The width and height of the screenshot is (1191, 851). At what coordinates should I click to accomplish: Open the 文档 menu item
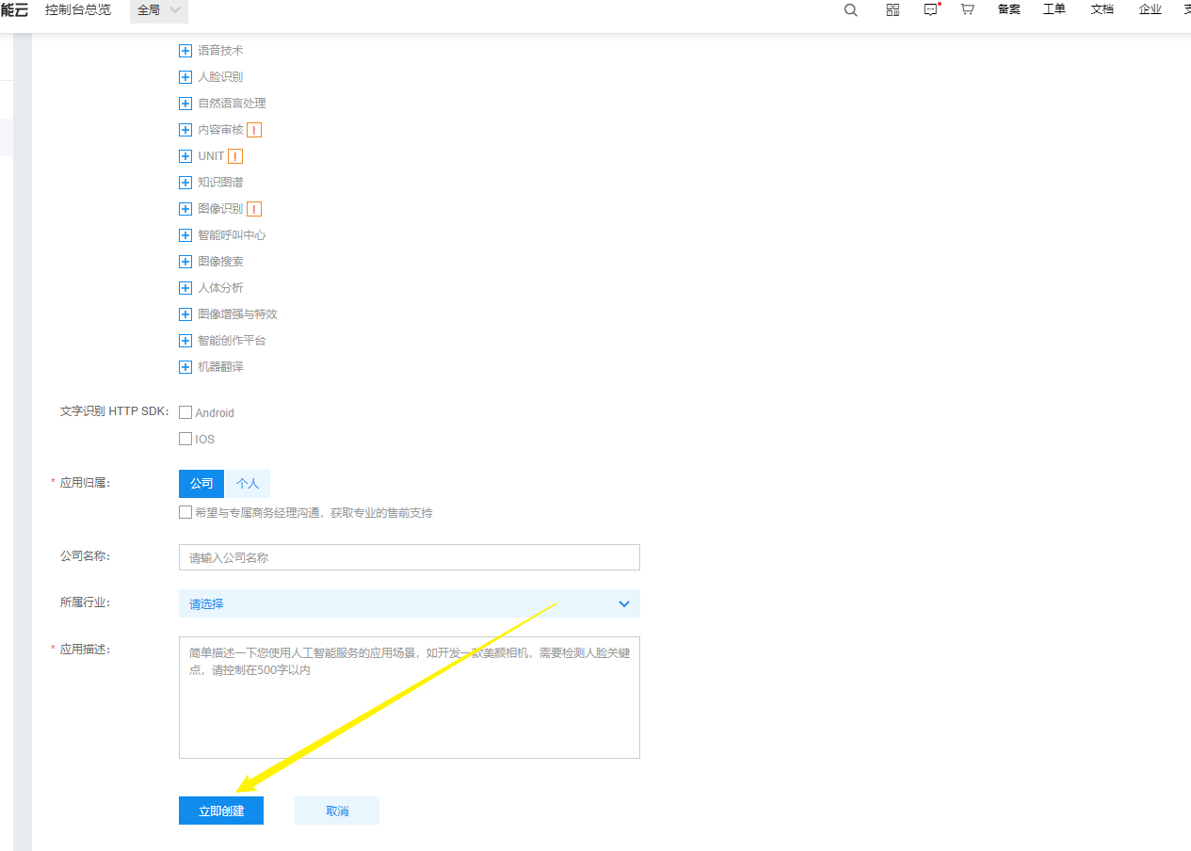click(x=1102, y=9)
